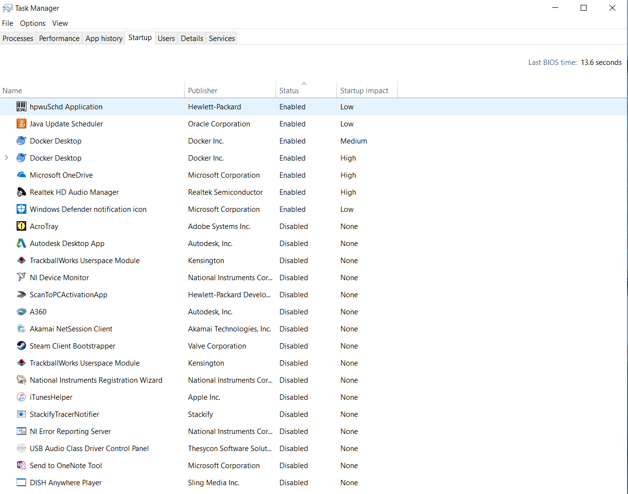Click the Task Manager title bar icon

tap(8, 8)
